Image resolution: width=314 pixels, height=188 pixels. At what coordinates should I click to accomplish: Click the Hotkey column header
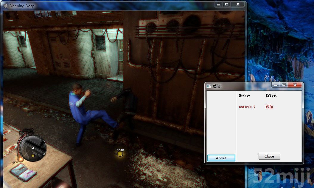point(244,95)
